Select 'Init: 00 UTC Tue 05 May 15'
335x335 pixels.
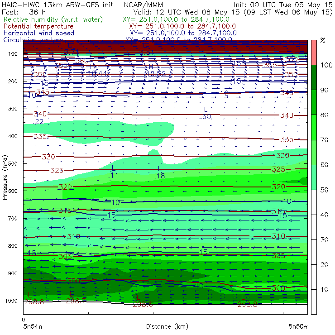(x=283, y=5)
